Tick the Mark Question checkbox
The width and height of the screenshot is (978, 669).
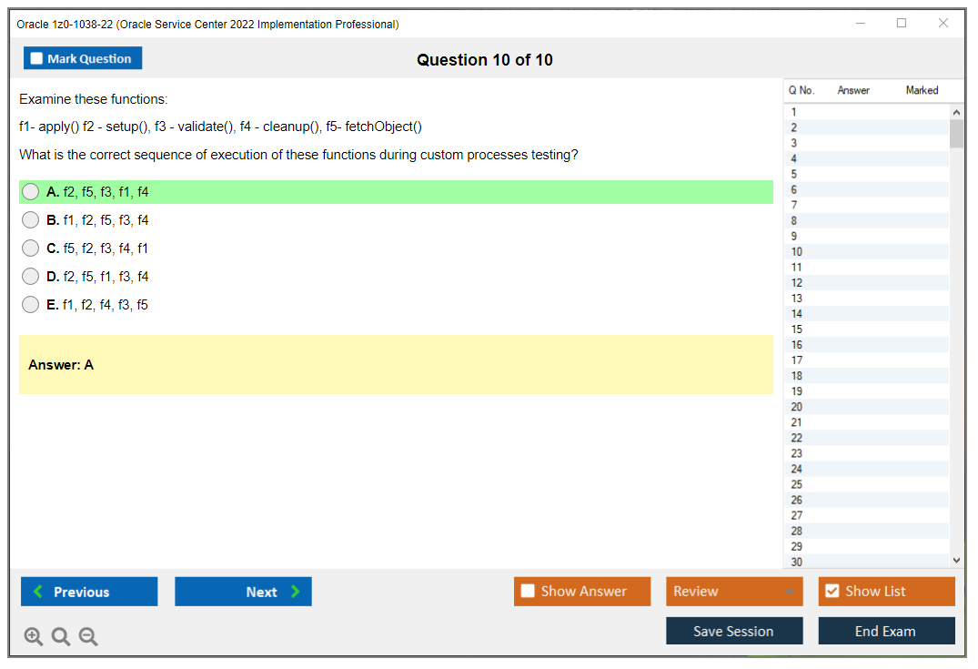[37, 59]
